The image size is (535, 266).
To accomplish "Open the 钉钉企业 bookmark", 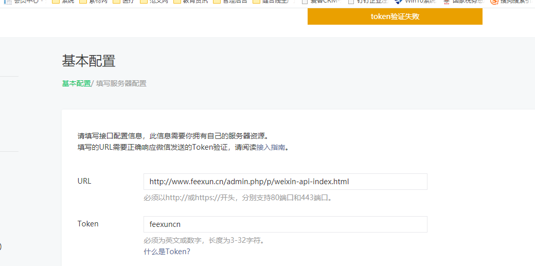I will click(x=368, y=2).
